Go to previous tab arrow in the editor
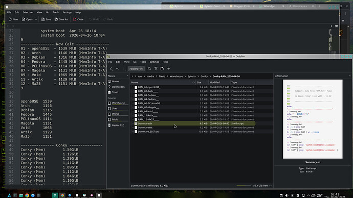353x198 pixels. 8,26
